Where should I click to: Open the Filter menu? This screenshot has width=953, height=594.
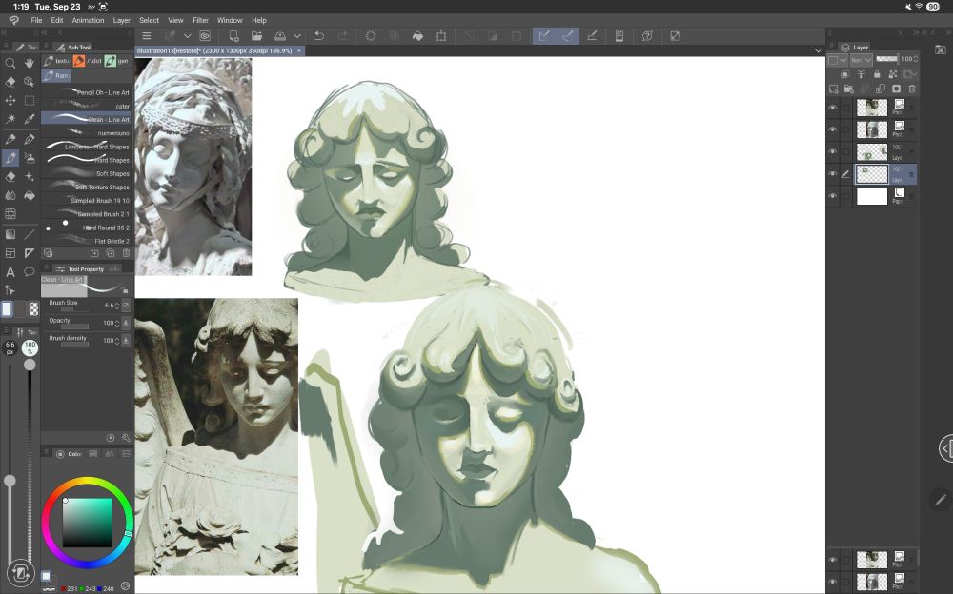pos(200,20)
